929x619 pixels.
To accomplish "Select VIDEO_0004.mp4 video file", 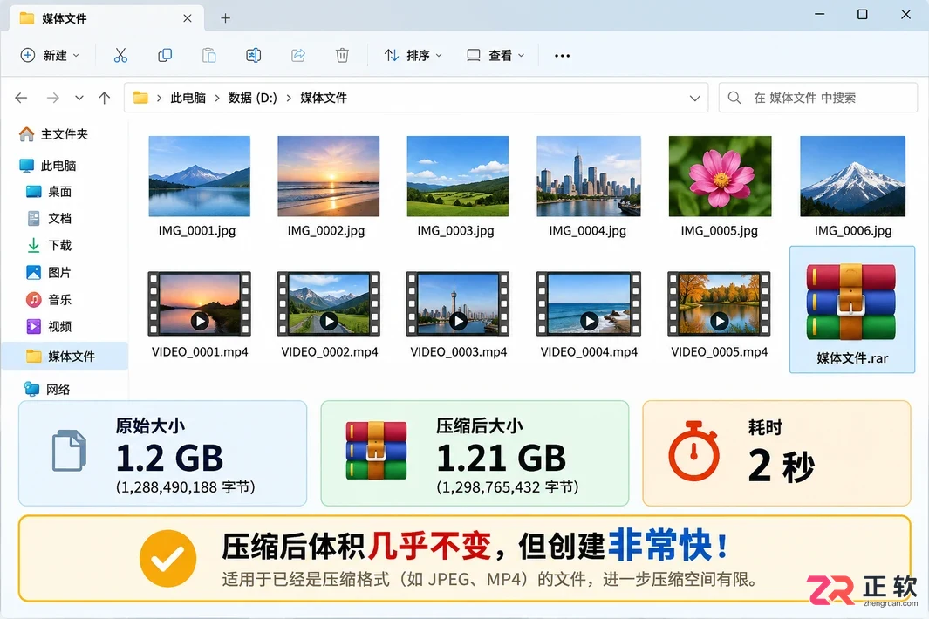I will (x=588, y=315).
